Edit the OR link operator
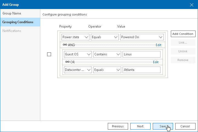198x132 pixels. tap(156, 62)
